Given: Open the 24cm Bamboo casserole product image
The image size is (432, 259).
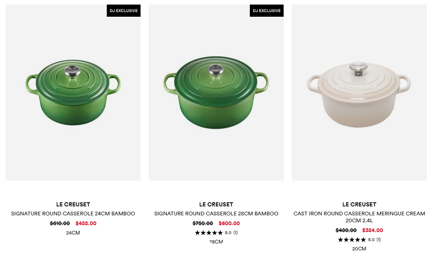Looking at the screenshot, I should point(73,93).
